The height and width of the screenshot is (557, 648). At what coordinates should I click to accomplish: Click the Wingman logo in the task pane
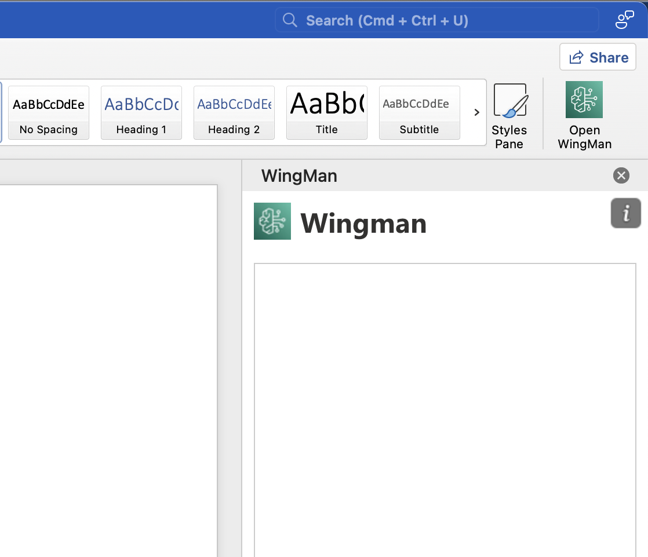[x=272, y=221]
